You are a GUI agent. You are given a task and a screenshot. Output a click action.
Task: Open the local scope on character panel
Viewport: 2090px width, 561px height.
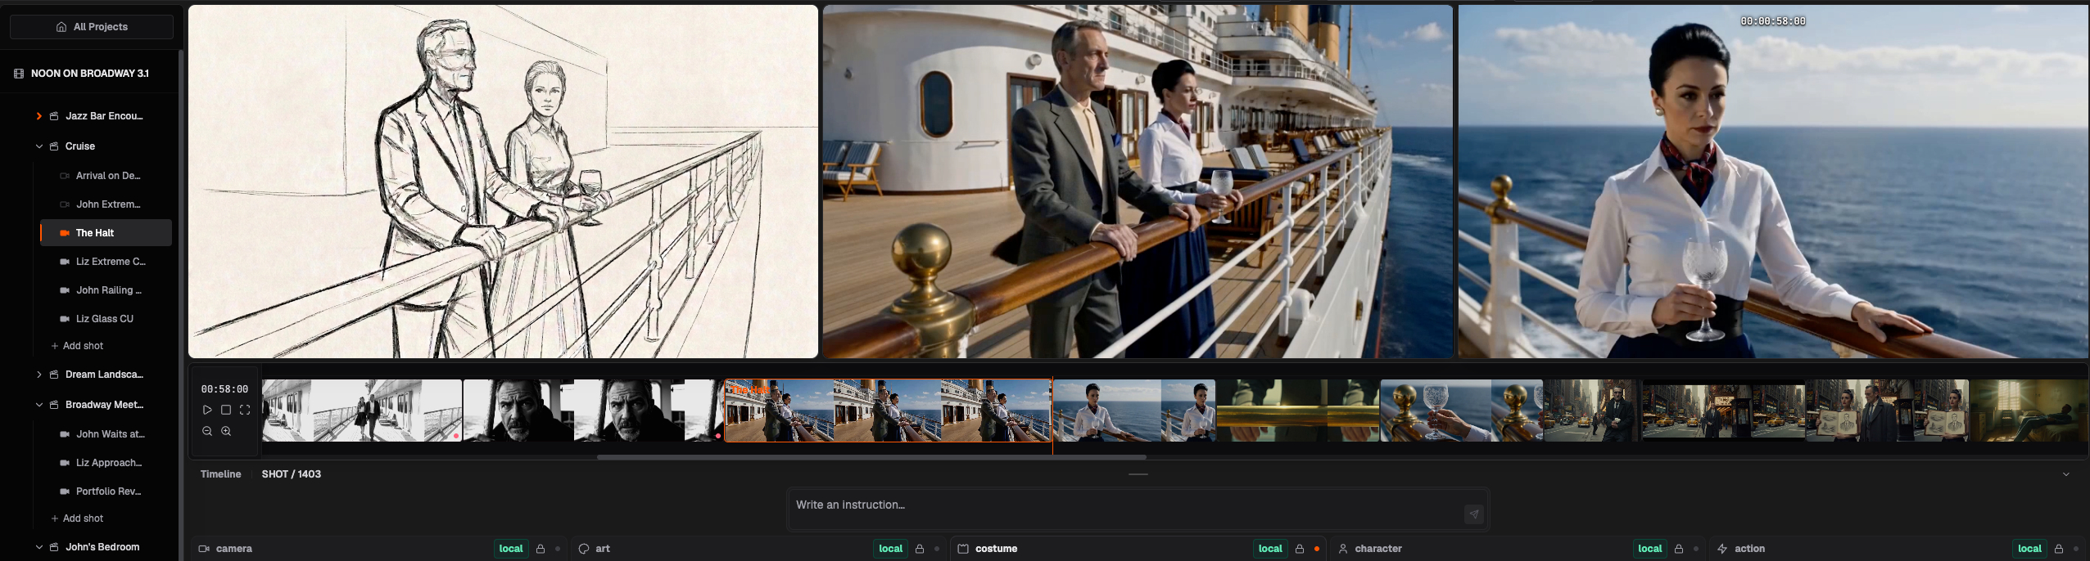pos(1649,549)
